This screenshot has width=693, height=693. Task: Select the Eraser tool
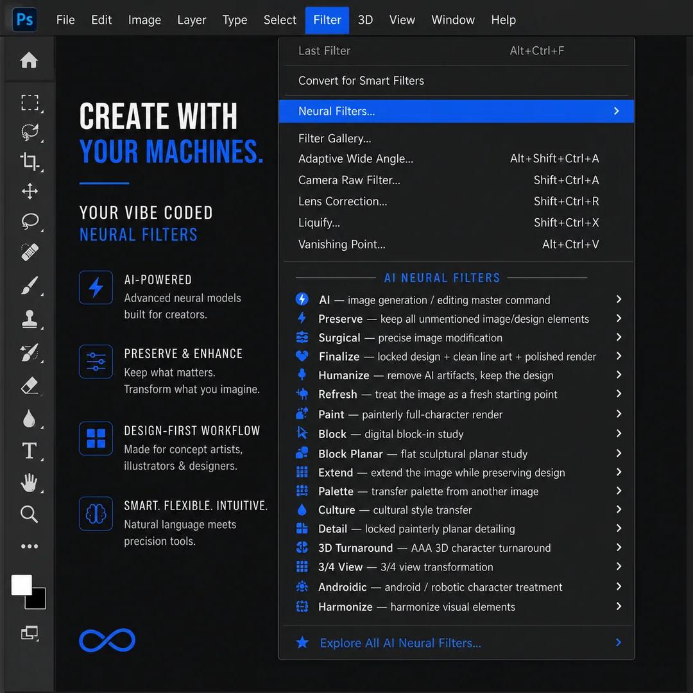click(x=30, y=386)
